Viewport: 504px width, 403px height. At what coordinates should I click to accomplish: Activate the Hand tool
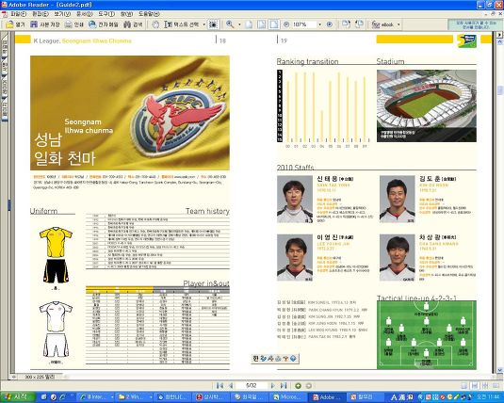155,24
